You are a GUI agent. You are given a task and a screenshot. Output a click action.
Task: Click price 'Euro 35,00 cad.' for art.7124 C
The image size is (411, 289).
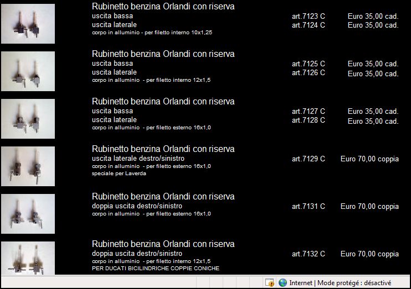(x=373, y=25)
